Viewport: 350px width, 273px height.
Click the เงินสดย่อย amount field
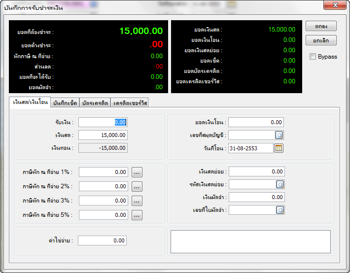pos(257,171)
